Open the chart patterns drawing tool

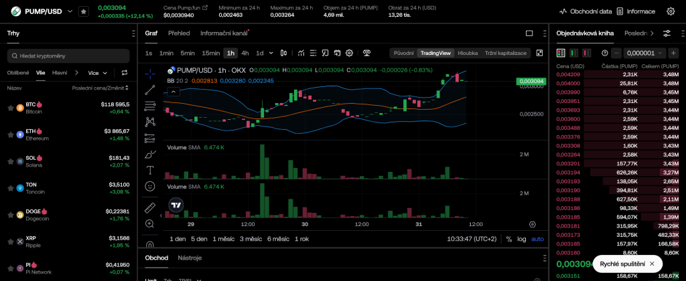coord(150,122)
